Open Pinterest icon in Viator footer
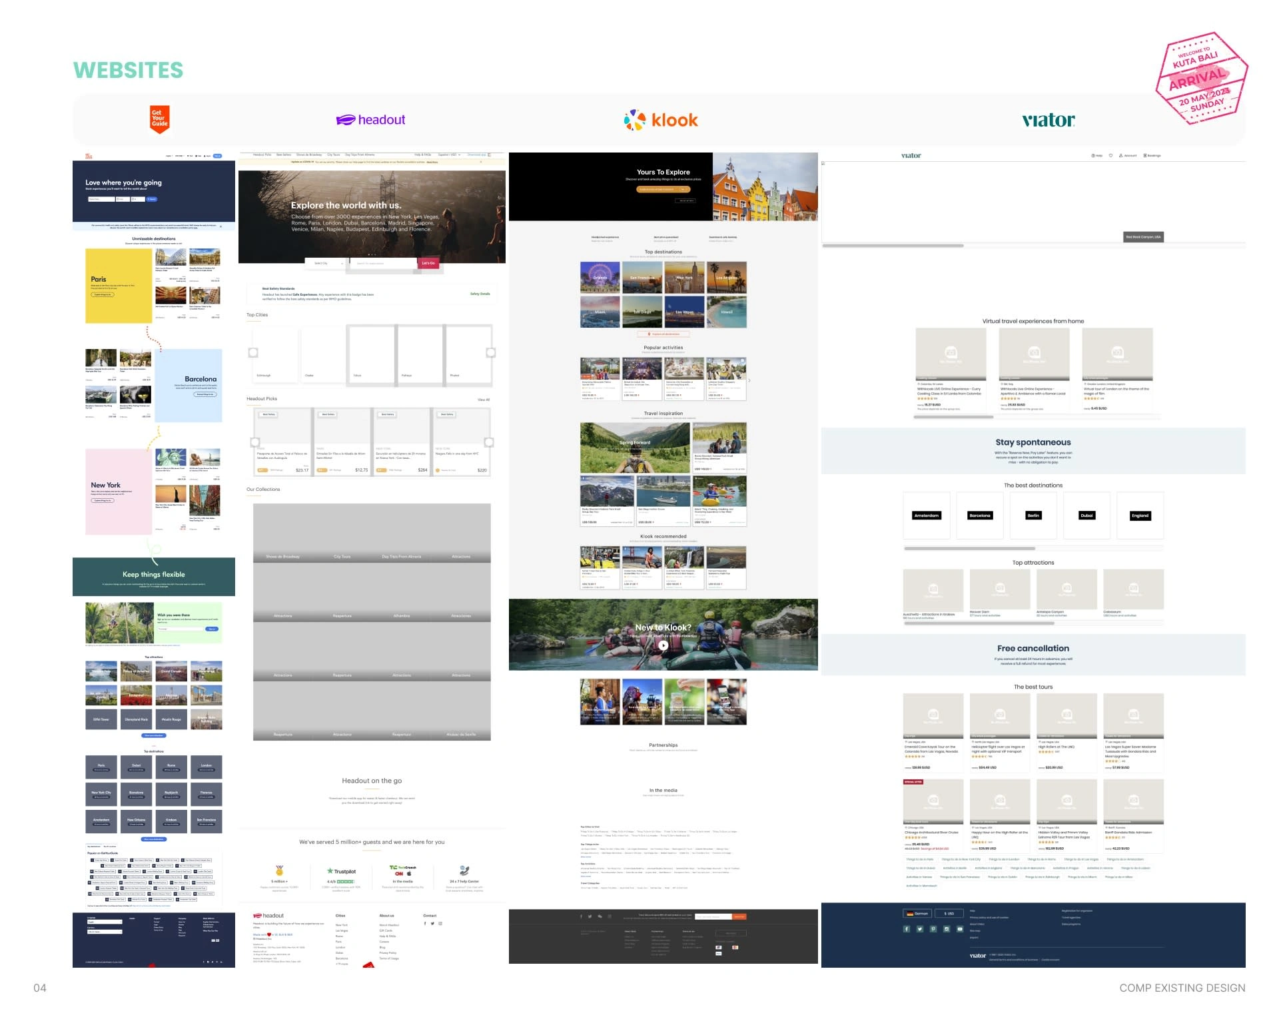Screen dimensions: 1279x1021 [933, 929]
